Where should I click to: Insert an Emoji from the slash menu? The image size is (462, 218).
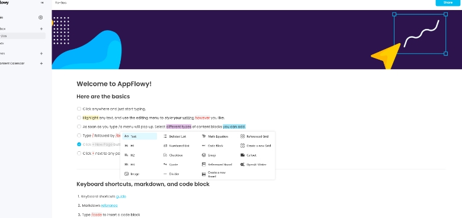tap(209, 155)
